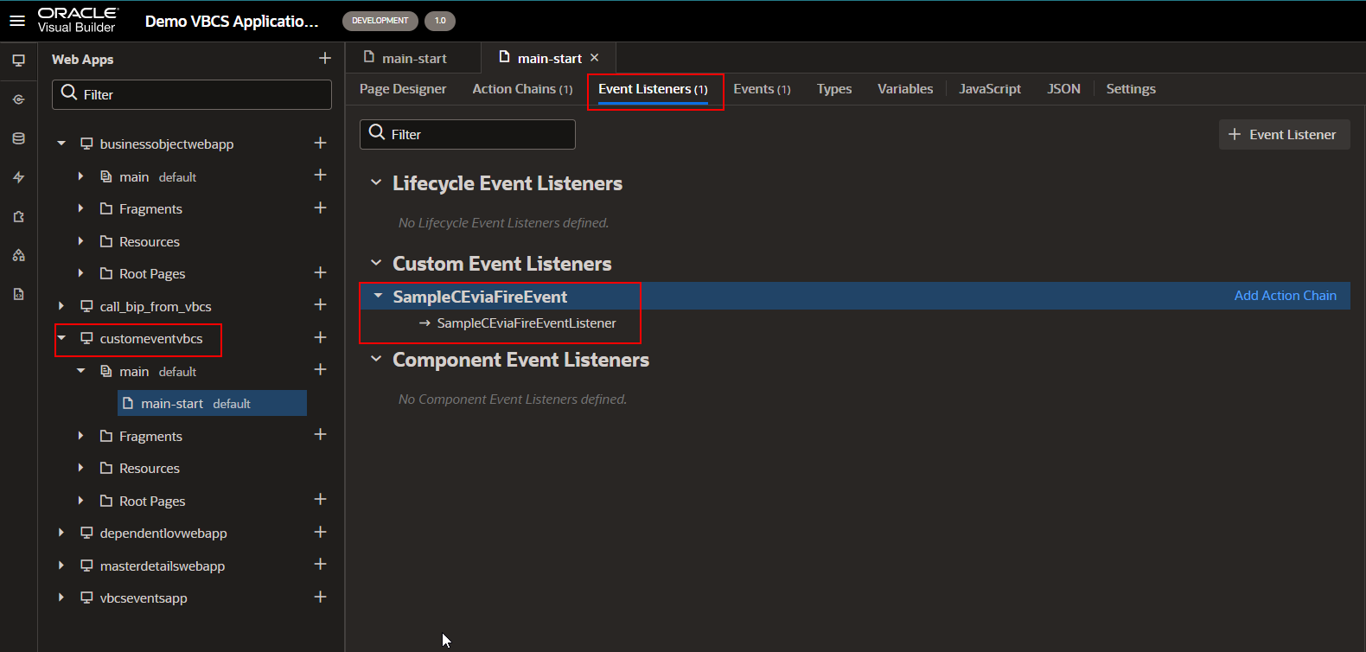Click plus icon beside customeventvbcs
The width and height of the screenshot is (1366, 652).
(x=320, y=337)
